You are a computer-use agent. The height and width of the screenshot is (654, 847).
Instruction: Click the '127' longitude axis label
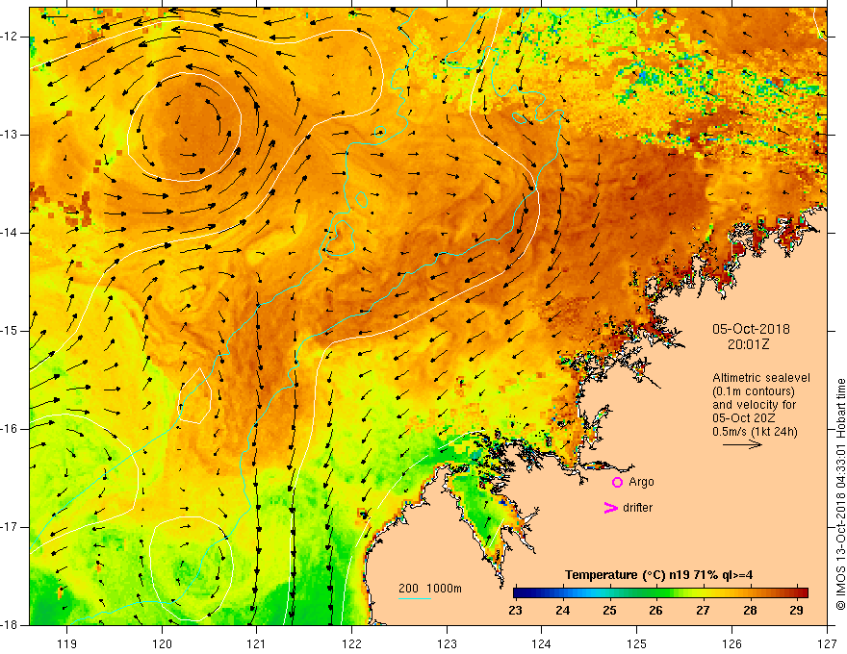point(827,643)
